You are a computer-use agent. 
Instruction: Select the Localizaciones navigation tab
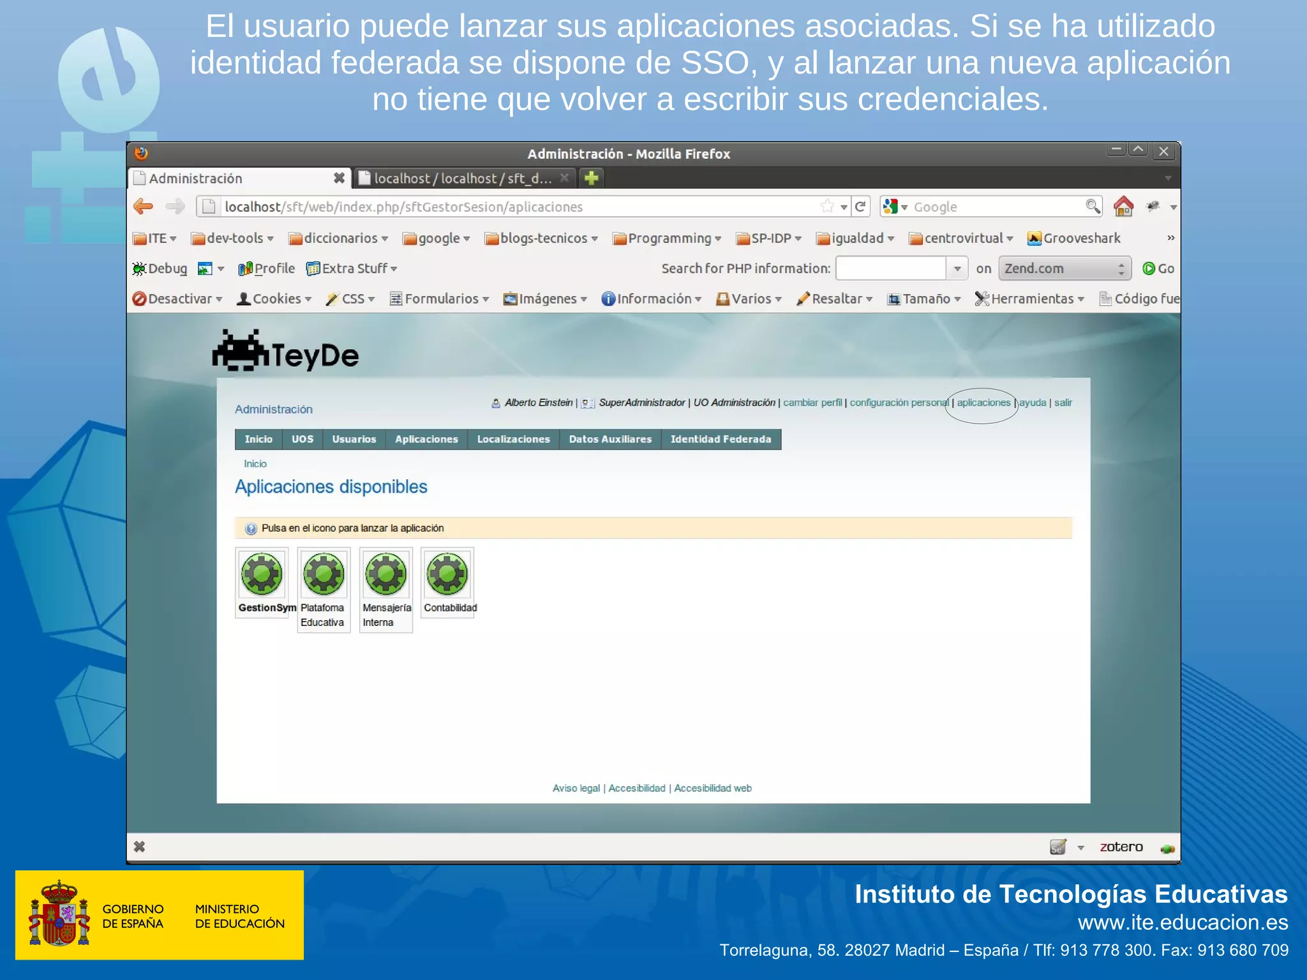coord(514,439)
